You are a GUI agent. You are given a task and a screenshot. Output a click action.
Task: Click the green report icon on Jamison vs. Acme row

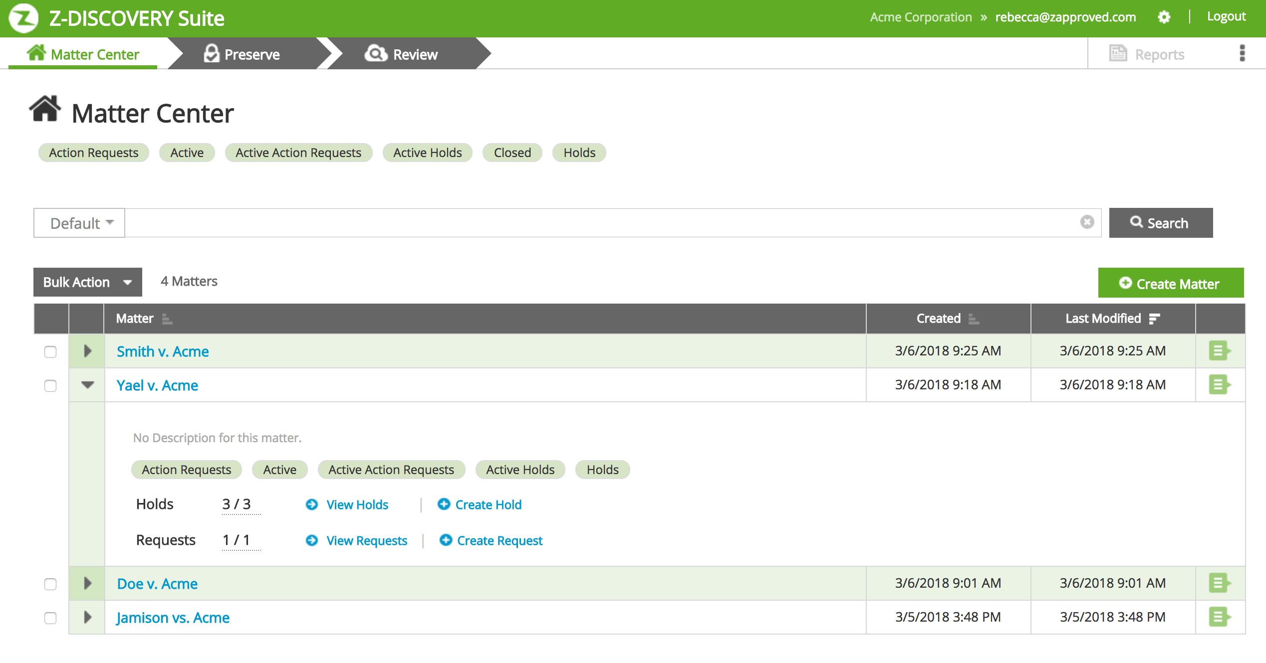(x=1219, y=617)
